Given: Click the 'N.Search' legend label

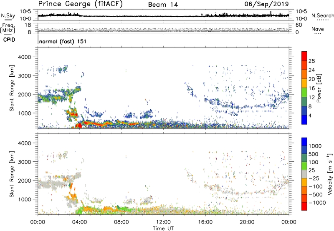Looking at the screenshot, I should tap(322, 15).
